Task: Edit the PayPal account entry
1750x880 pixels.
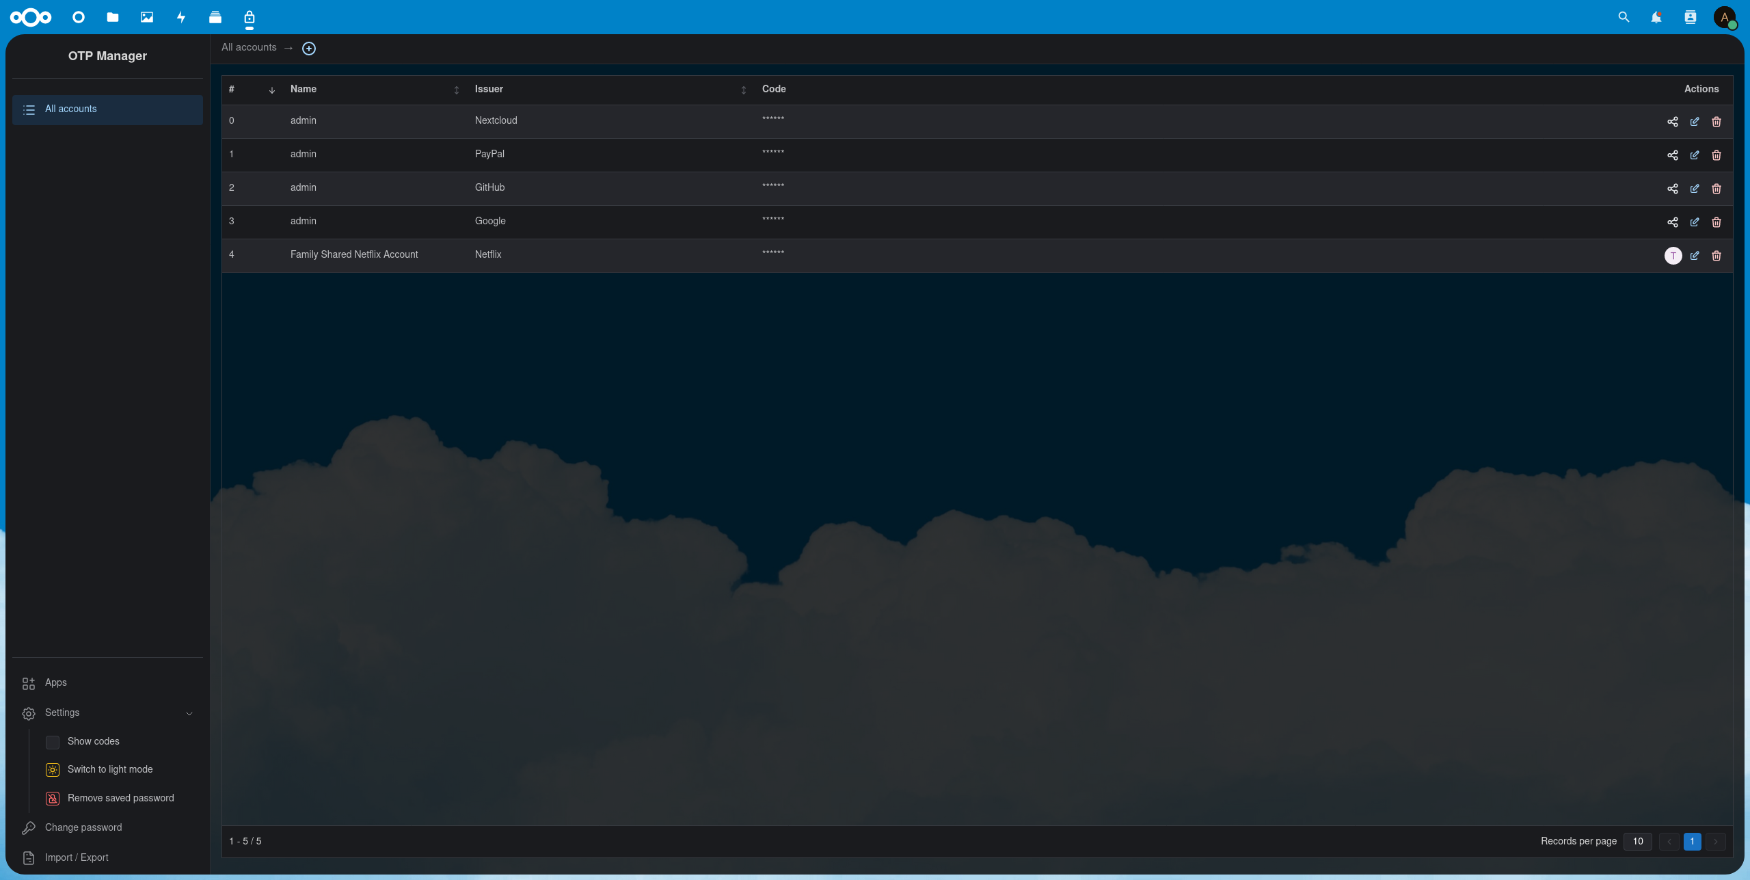Action: (x=1694, y=155)
